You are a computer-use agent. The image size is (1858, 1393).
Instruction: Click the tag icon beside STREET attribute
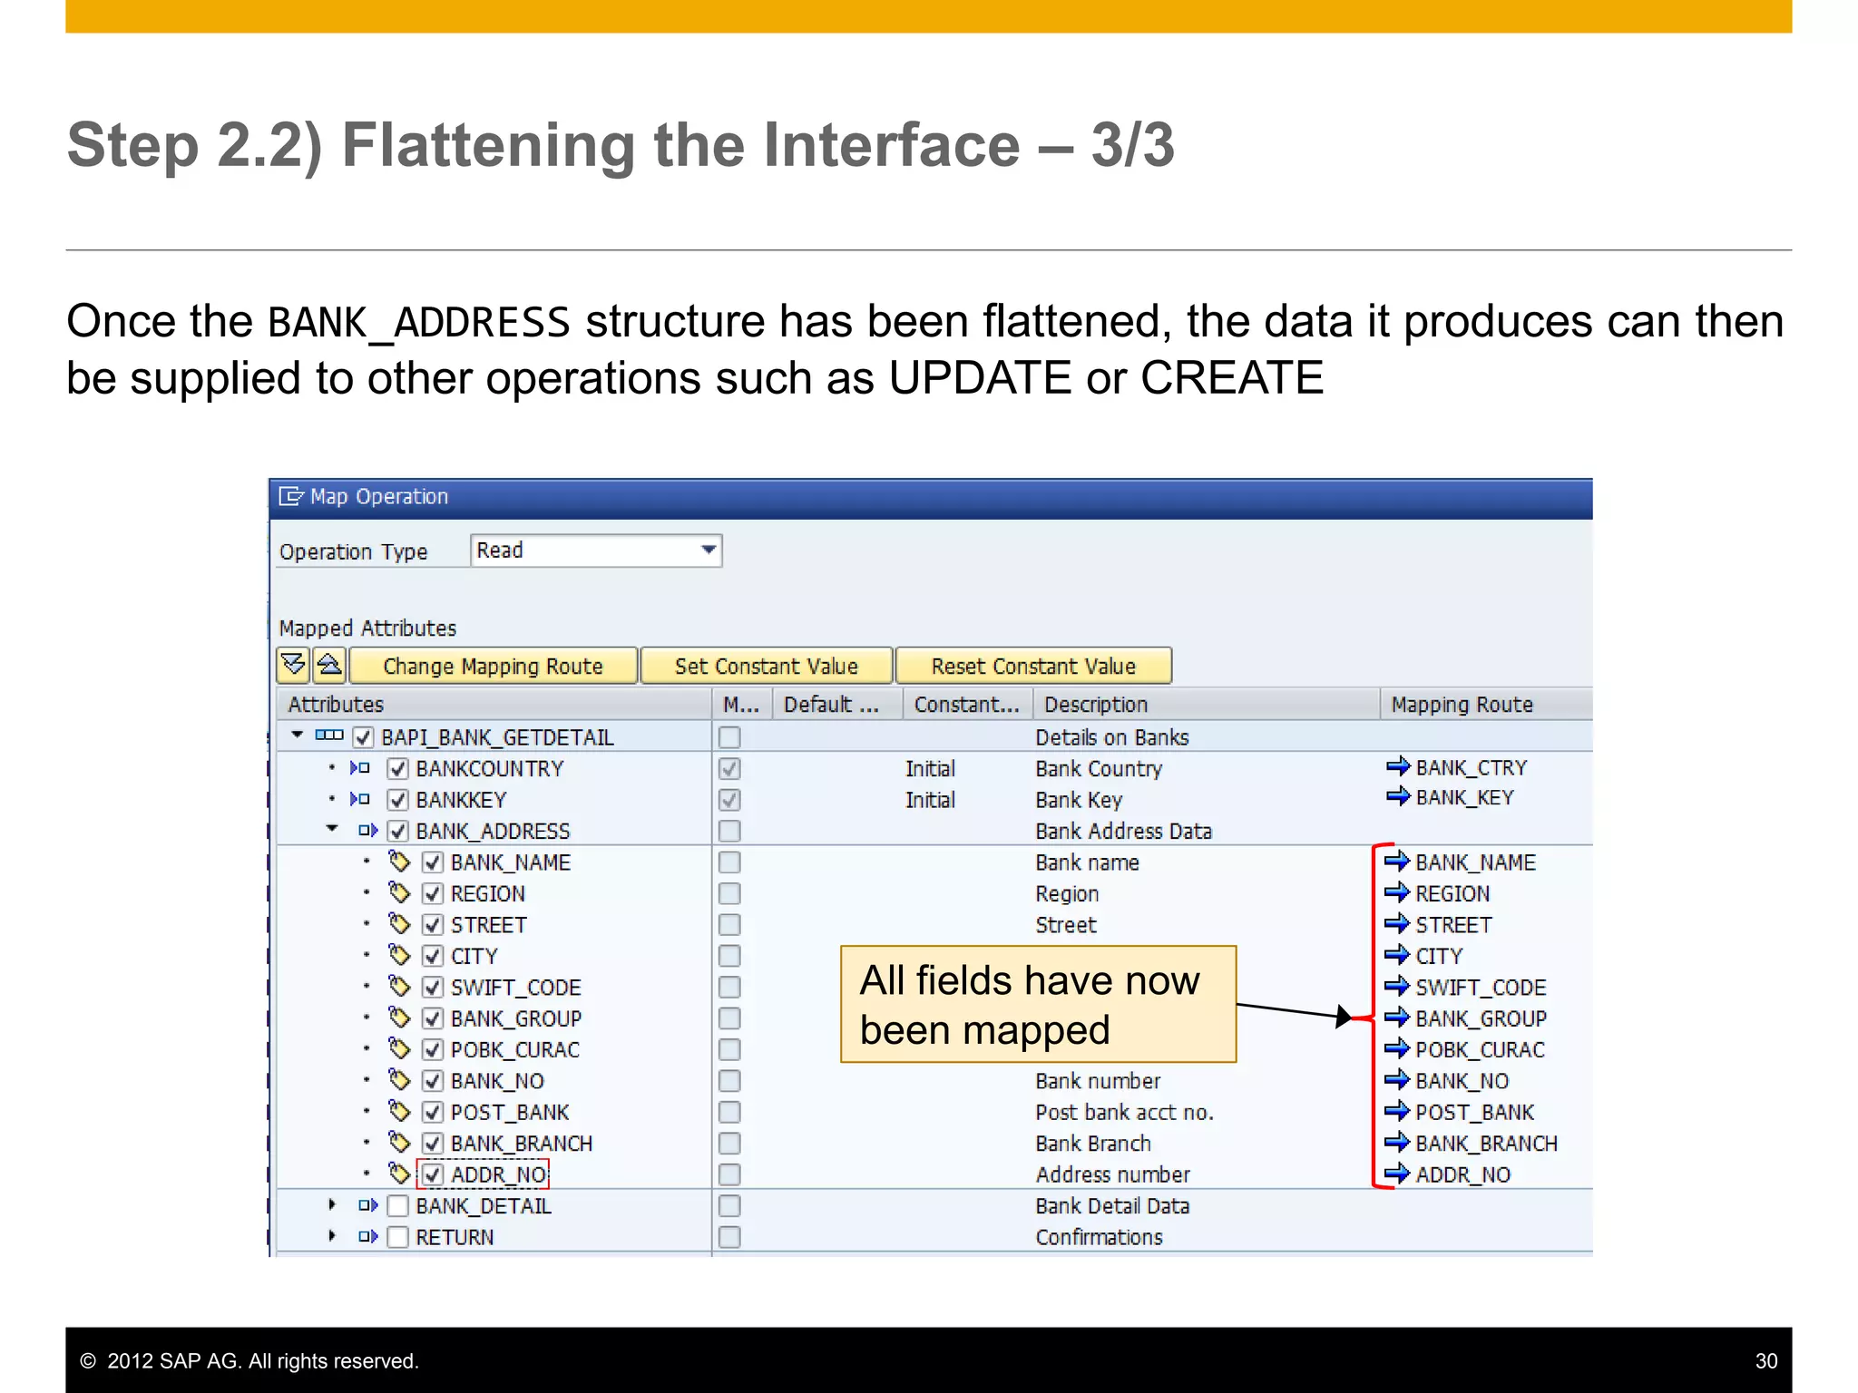(399, 923)
